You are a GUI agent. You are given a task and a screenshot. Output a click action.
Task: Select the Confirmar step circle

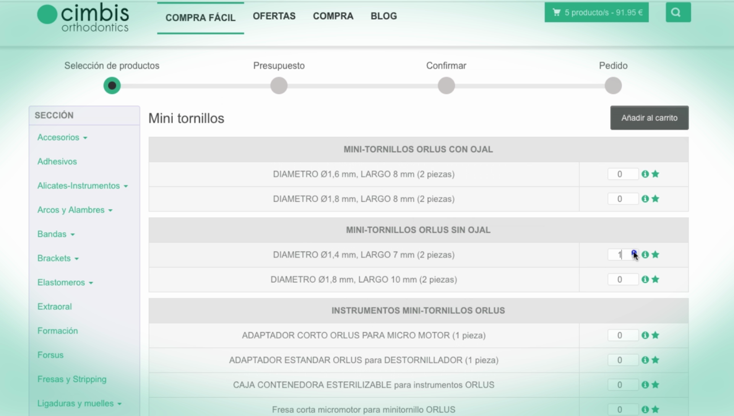coord(446,85)
